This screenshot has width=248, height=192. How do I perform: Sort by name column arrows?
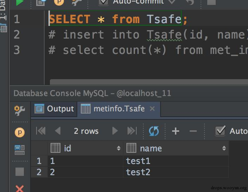(x=224, y=148)
